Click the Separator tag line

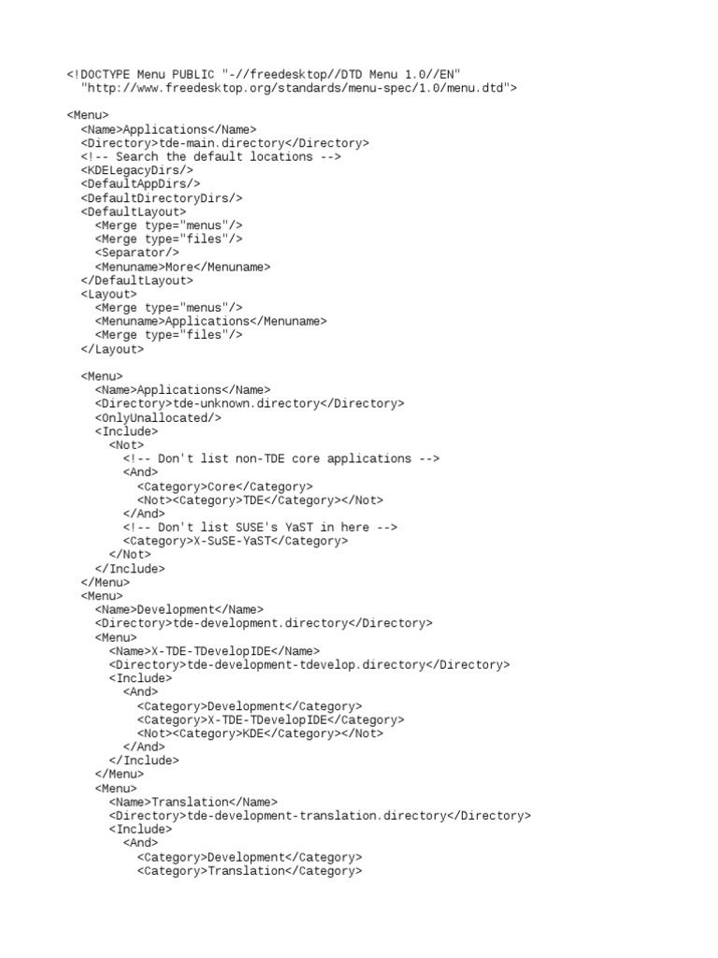137,253
